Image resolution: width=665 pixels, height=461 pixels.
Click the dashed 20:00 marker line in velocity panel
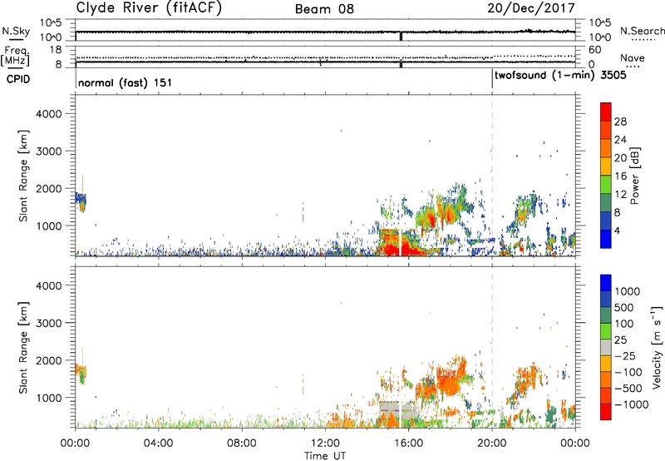[x=492, y=347]
